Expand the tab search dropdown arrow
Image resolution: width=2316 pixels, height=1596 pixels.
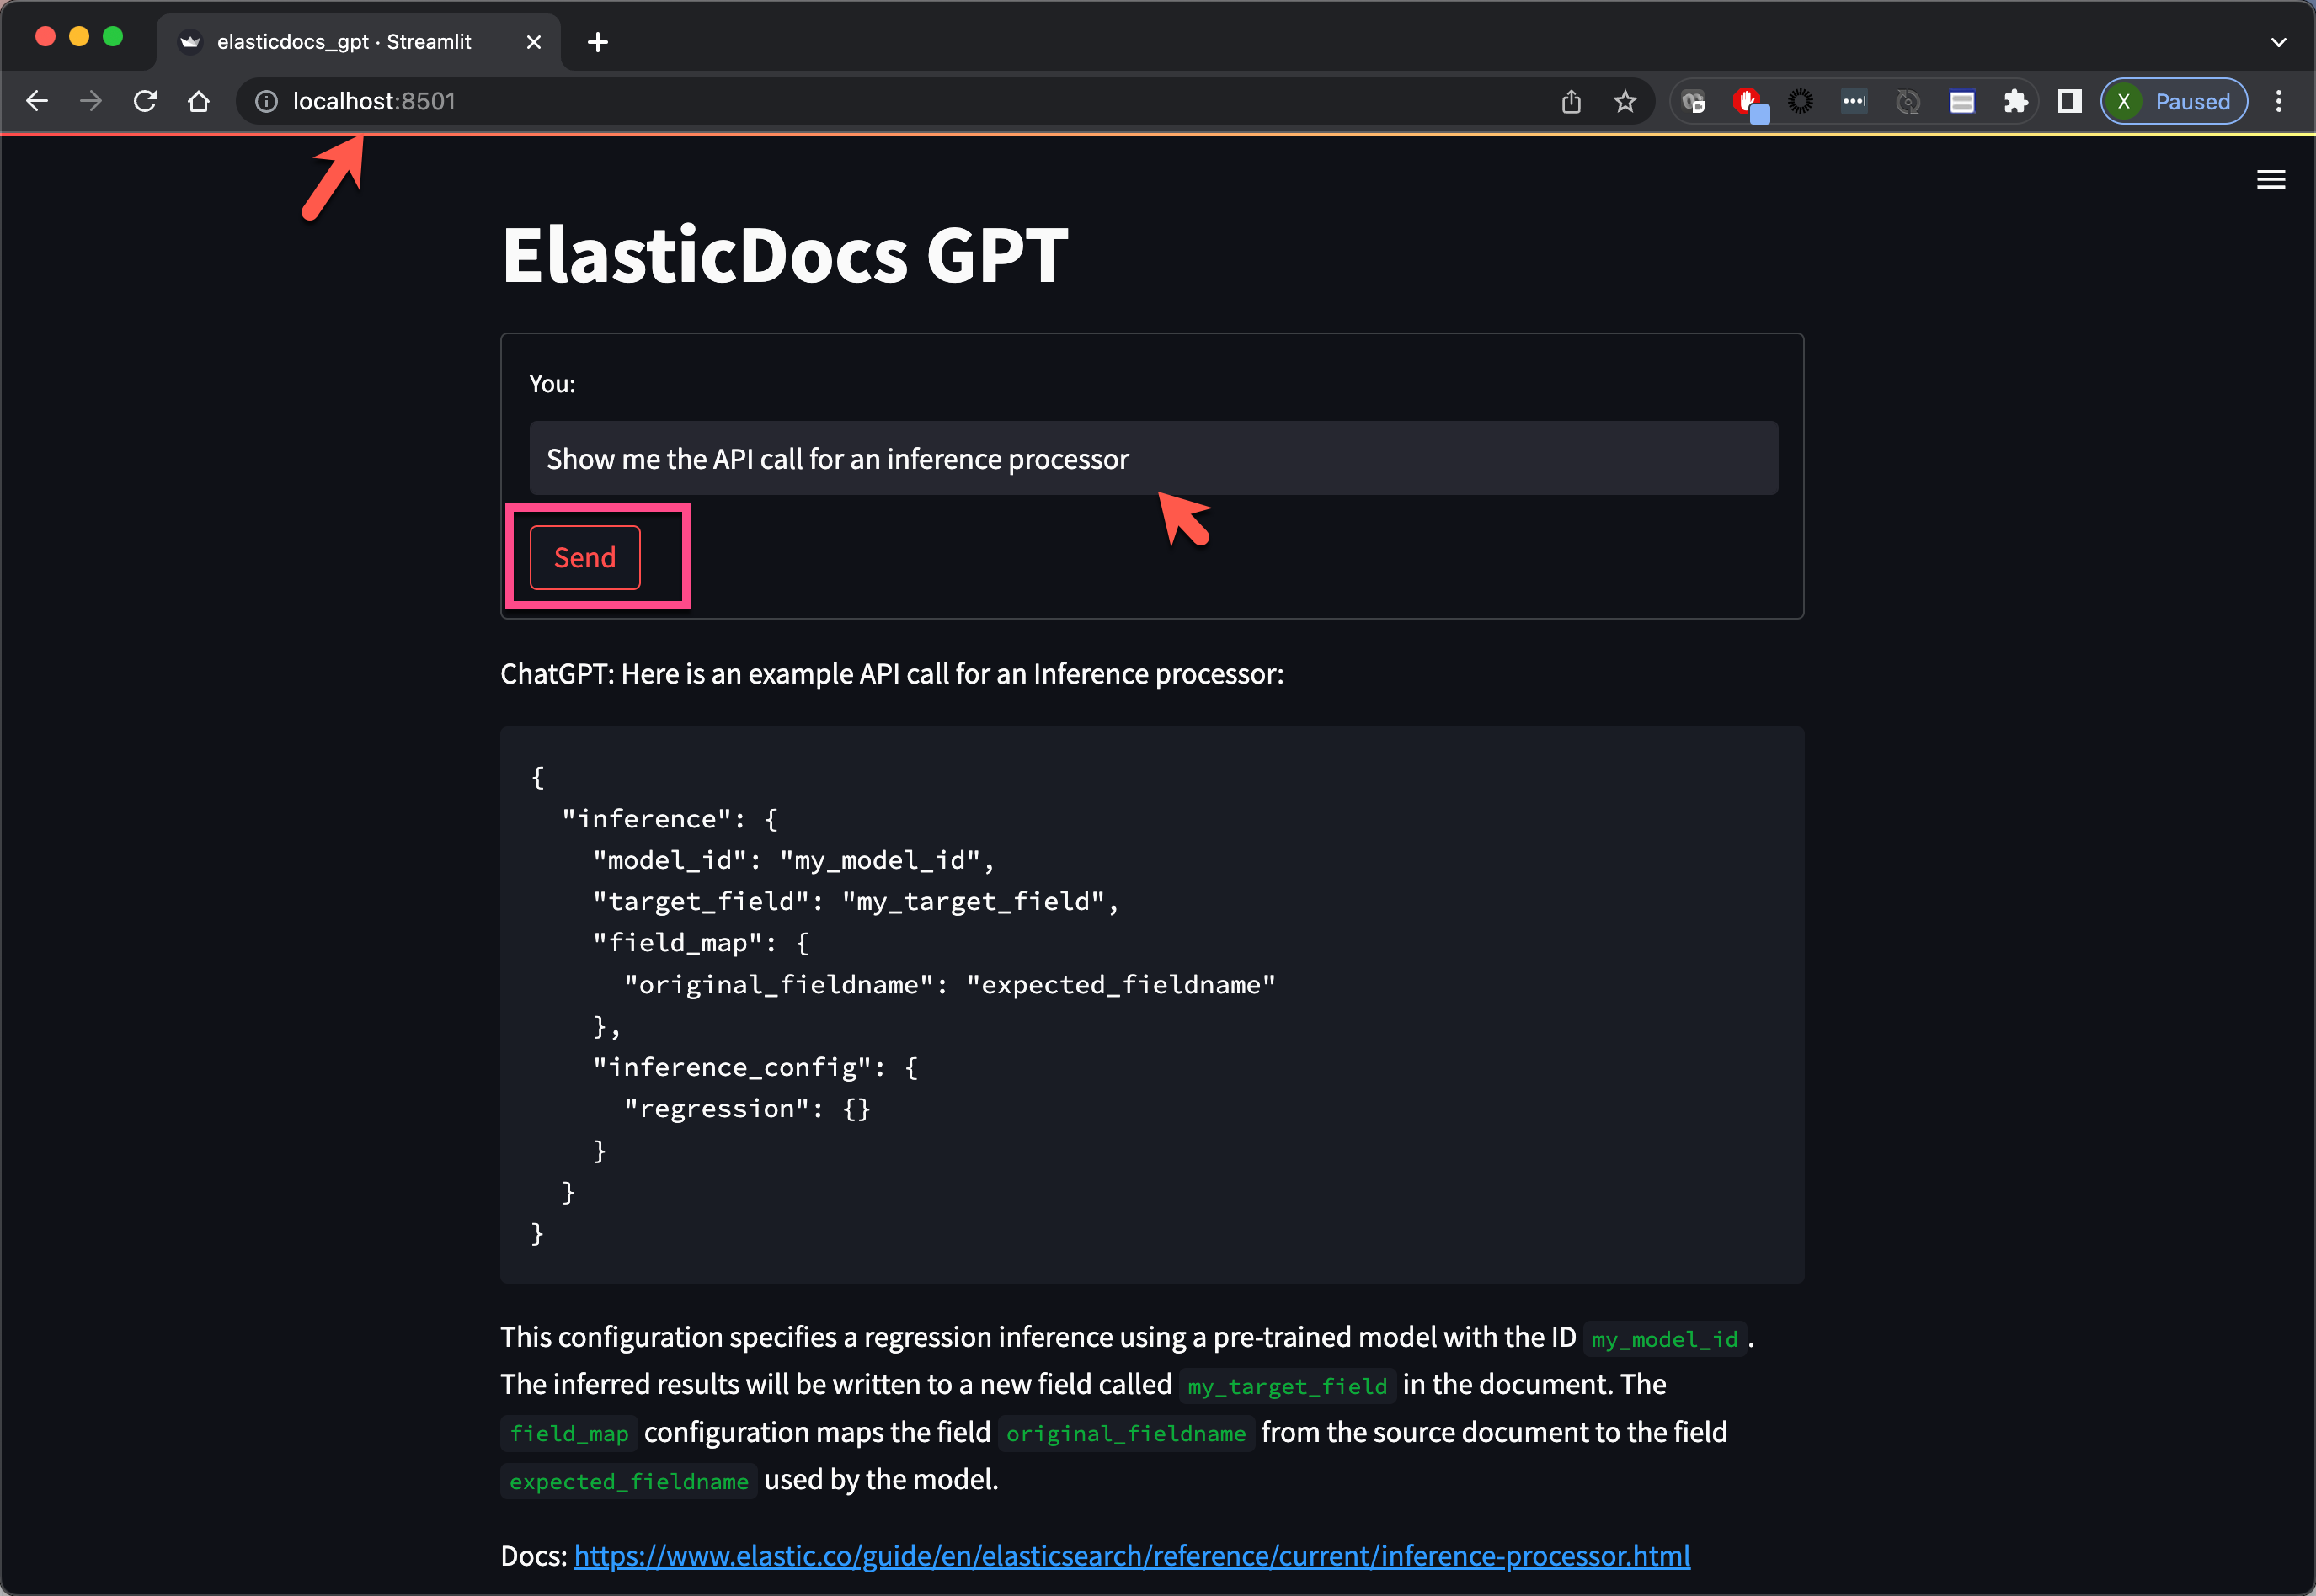(x=2278, y=42)
